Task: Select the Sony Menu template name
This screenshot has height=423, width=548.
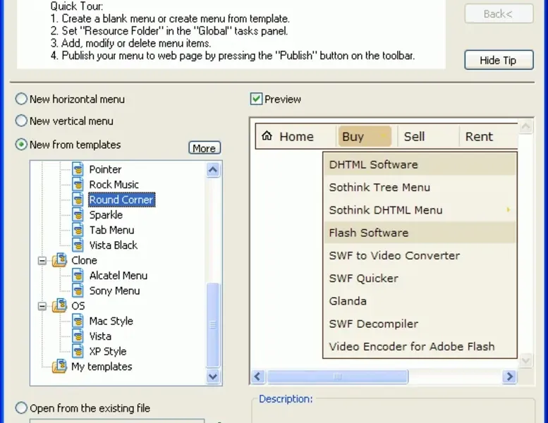Action: pos(115,290)
